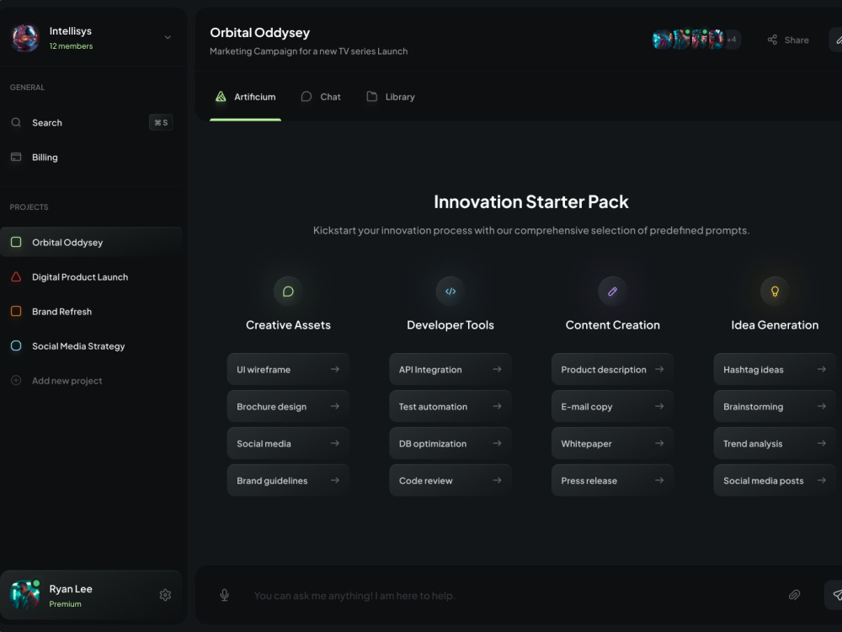
Task: Choose the E-mail copy prompt
Action: (x=613, y=406)
